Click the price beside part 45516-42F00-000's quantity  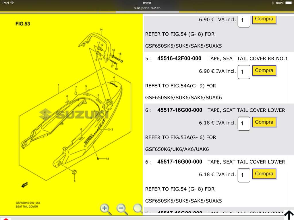(217, 71)
